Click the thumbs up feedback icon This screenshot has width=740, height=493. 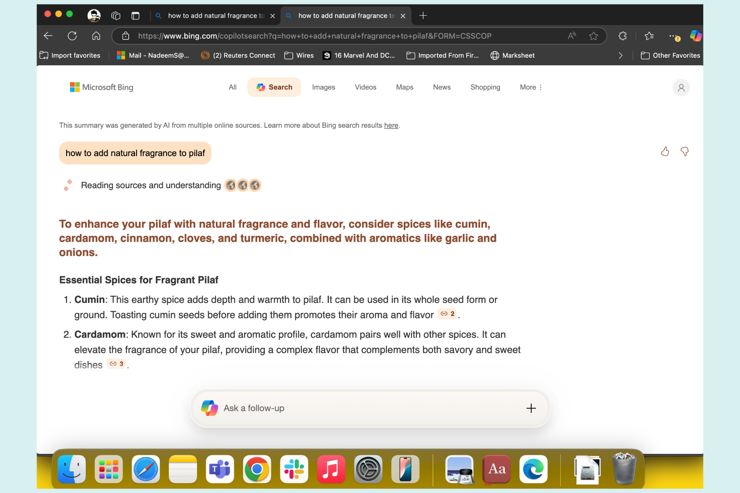(665, 152)
